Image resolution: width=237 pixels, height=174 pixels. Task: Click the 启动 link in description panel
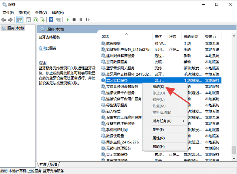pos(42,48)
